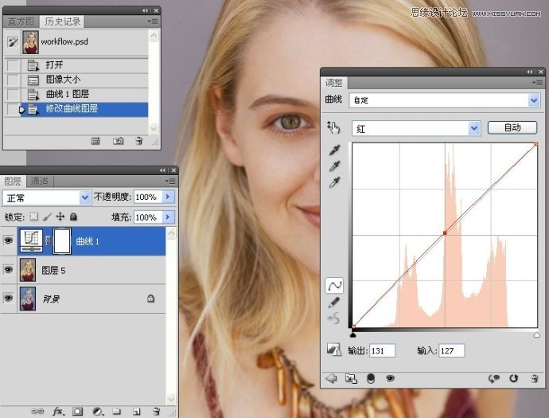Create a new layer group
Viewport: 549px width, 418px height.
click(117, 412)
